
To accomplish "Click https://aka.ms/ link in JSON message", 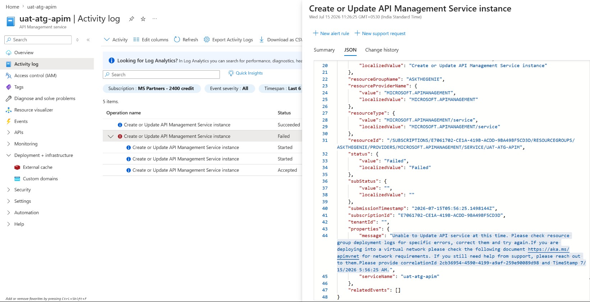I will pyautogui.click(x=548, y=249).
